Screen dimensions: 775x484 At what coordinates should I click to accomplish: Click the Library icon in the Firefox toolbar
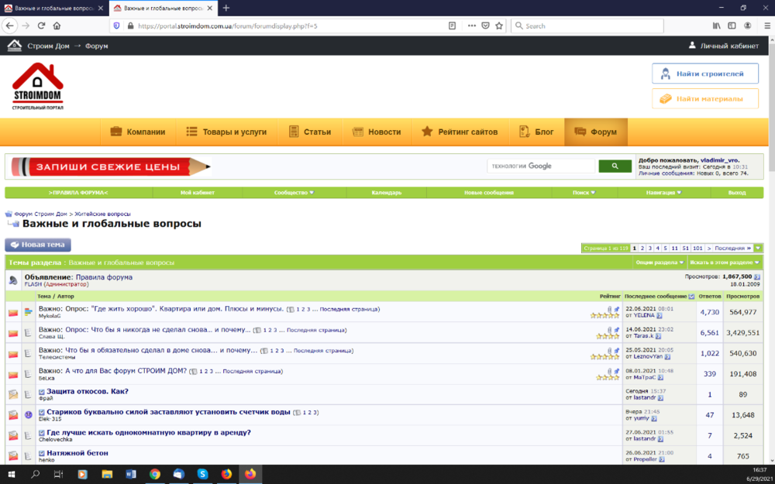[x=715, y=26]
